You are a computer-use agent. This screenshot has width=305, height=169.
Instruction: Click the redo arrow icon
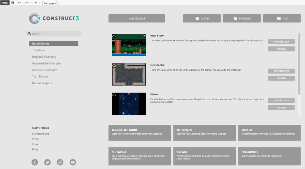[x=26, y=3]
